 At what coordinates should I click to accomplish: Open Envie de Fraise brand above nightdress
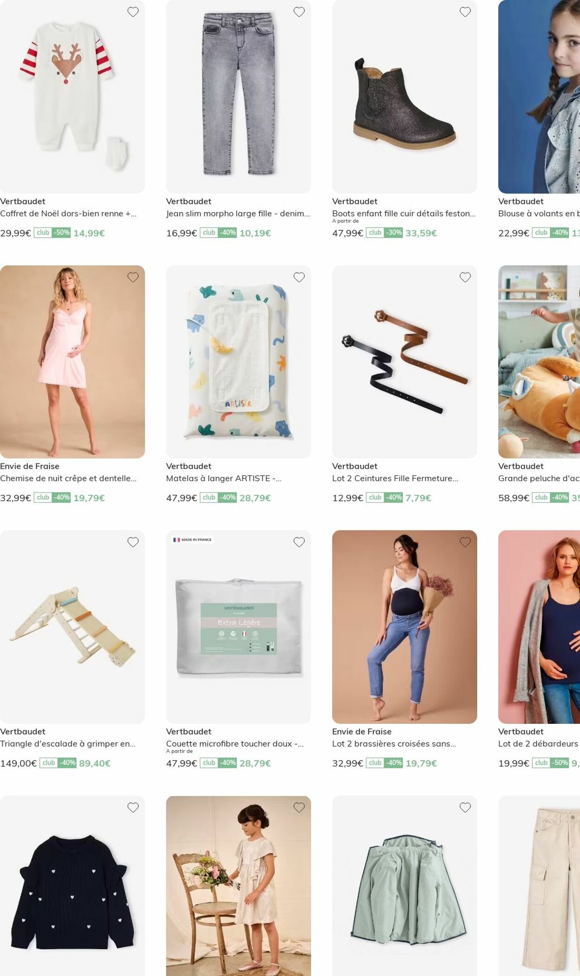click(x=30, y=466)
